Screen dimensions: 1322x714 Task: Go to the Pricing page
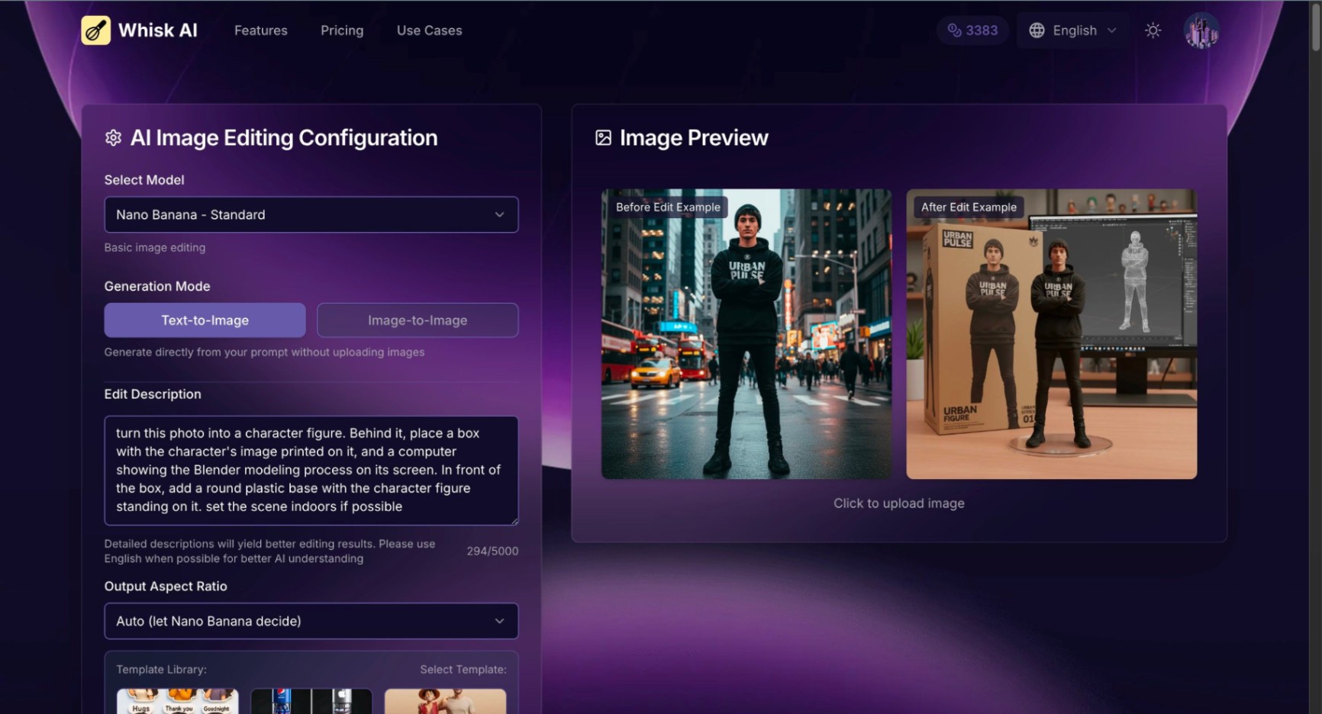point(342,31)
